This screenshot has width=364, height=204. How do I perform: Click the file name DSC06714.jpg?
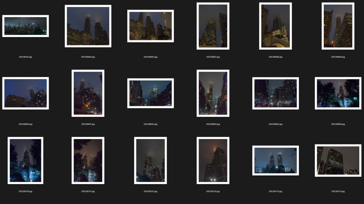pos(338,191)
